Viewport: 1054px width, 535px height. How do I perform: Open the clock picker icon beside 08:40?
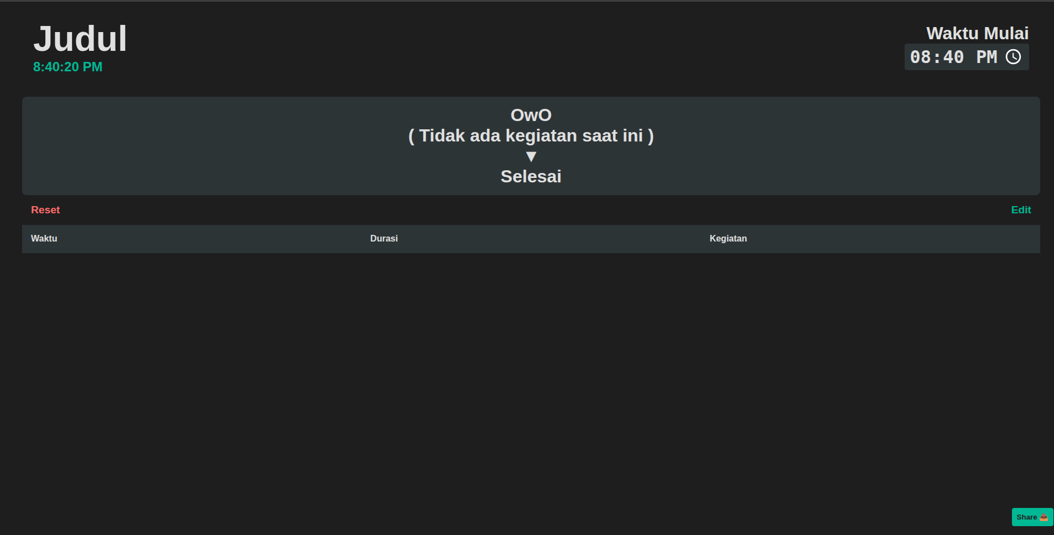1014,56
